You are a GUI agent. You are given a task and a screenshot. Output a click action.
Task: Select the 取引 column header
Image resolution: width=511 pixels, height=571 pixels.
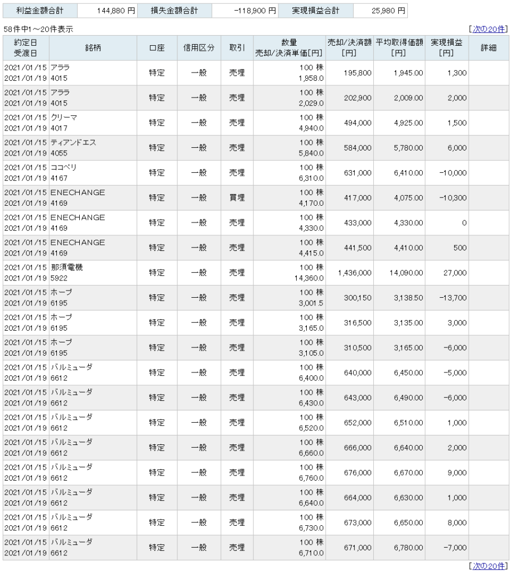[237, 48]
